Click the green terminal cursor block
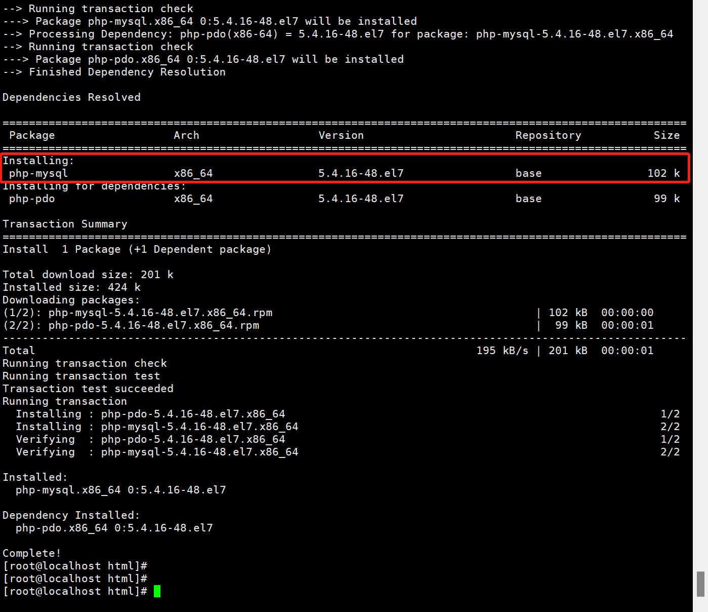Viewport: 708px width, 612px height. [x=157, y=591]
